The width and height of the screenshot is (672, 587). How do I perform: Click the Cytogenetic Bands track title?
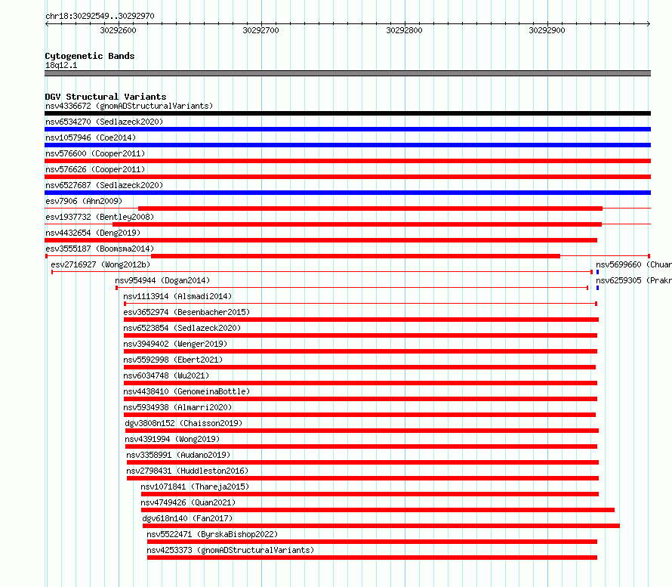coord(90,56)
